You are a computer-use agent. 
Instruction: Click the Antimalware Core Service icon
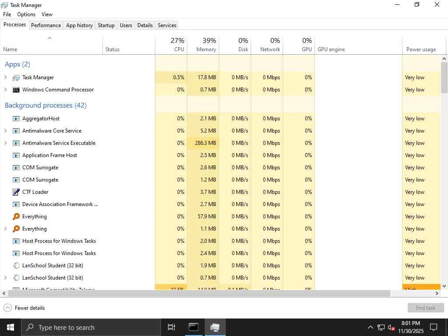tap(16, 131)
